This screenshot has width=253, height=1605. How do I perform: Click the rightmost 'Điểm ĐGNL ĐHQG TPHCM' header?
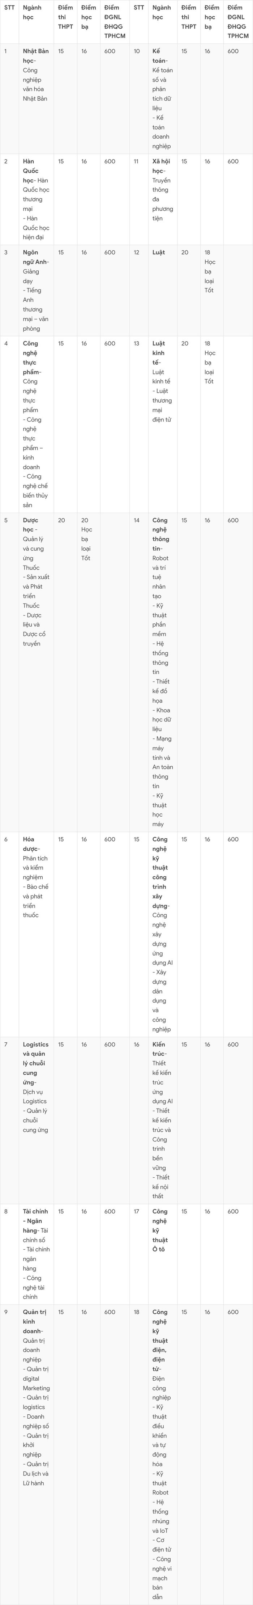pyautogui.click(x=238, y=22)
